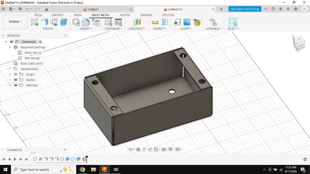The image size is (310, 174).
Task: Open the Create dropdown menu
Action: [48, 29]
